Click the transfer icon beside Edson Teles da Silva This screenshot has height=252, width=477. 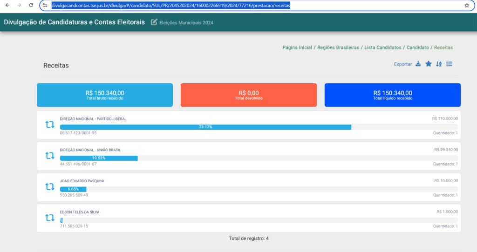coord(50,218)
